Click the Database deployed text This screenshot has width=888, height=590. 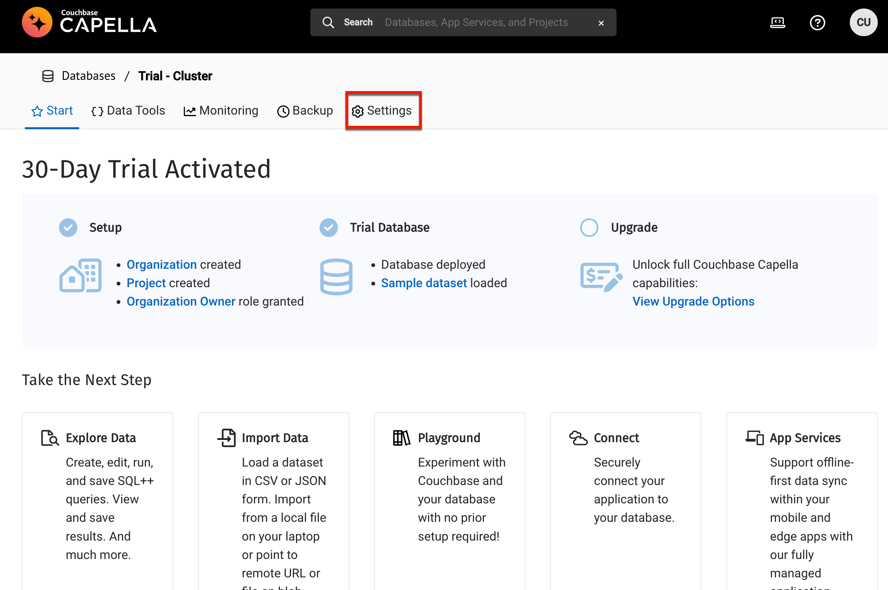[433, 265]
